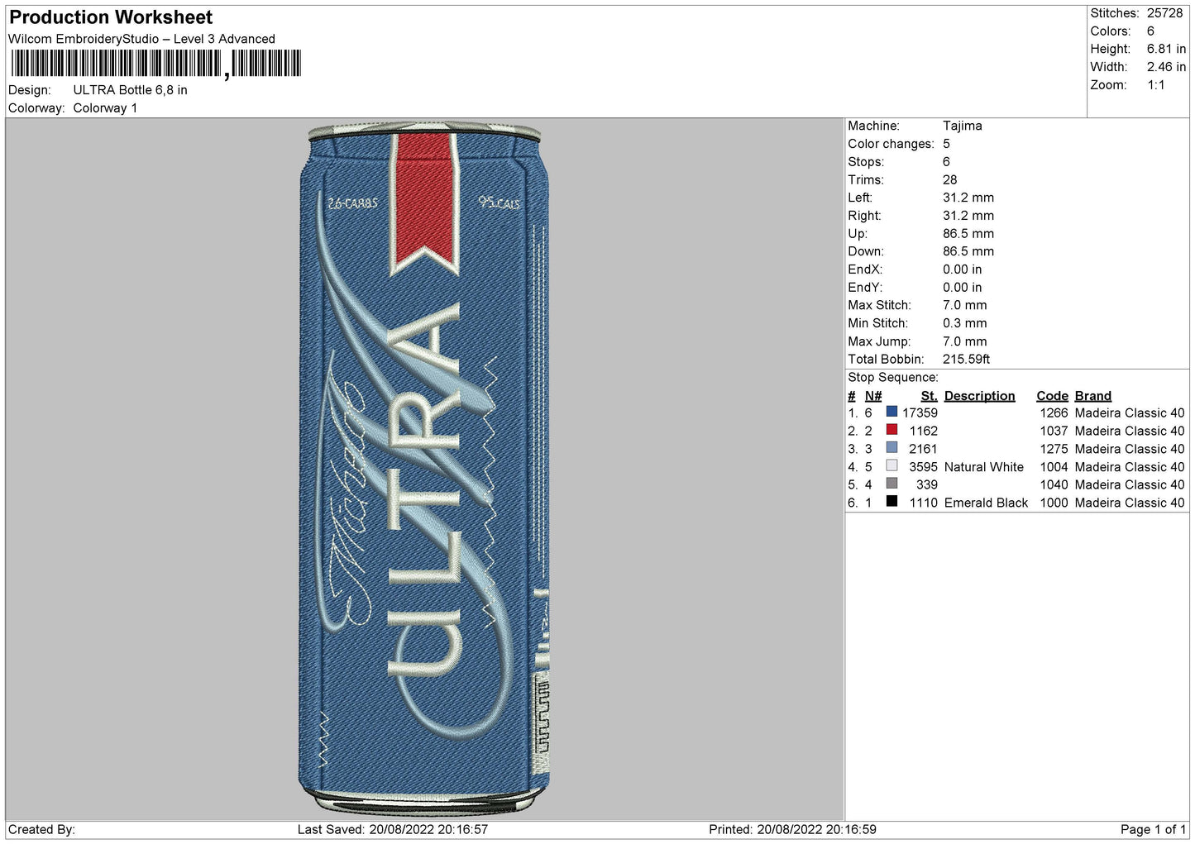Click stitch count 17359 in the stop sequence
Image resolution: width=1195 pixels, height=844 pixels.
[x=920, y=413]
